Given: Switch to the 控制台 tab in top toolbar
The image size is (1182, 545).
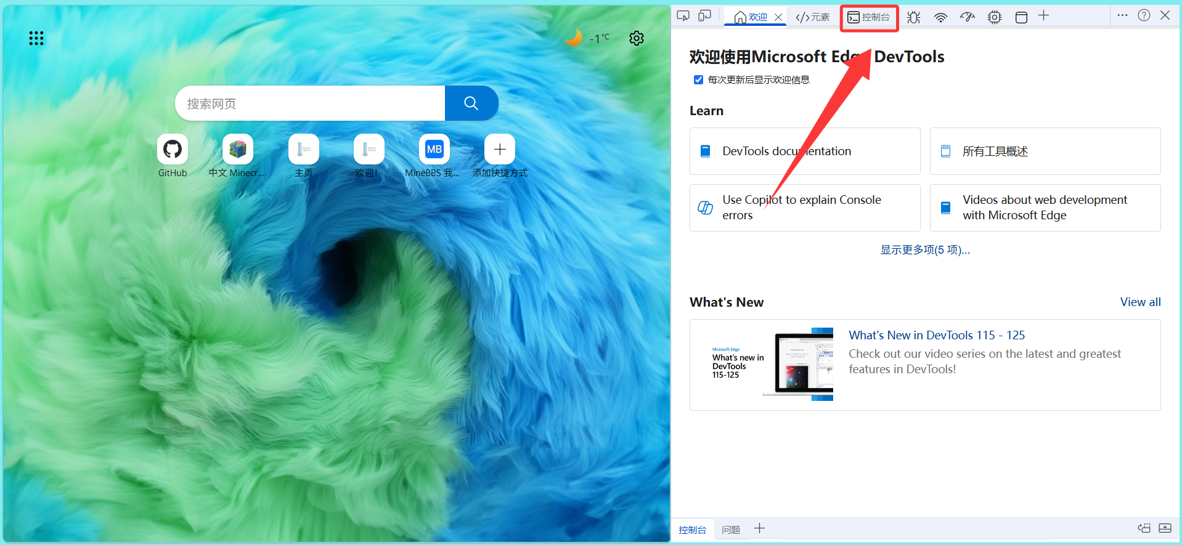Looking at the screenshot, I should click(869, 17).
